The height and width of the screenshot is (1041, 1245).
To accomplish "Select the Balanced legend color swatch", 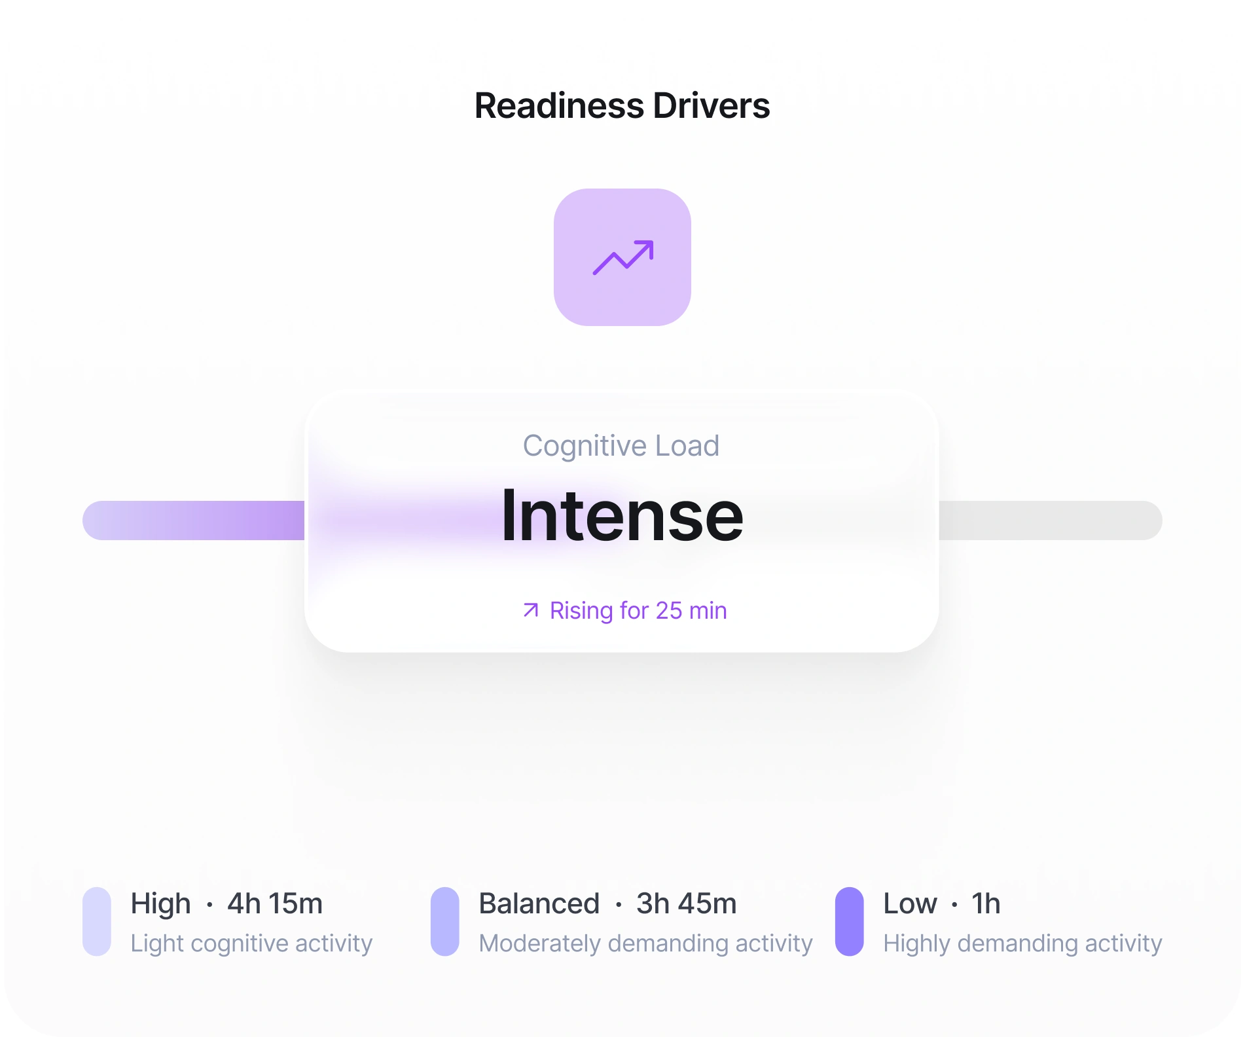I will click(x=445, y=922).
